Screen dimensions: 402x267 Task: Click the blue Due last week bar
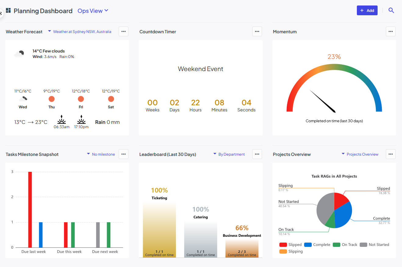coord(41,235)
